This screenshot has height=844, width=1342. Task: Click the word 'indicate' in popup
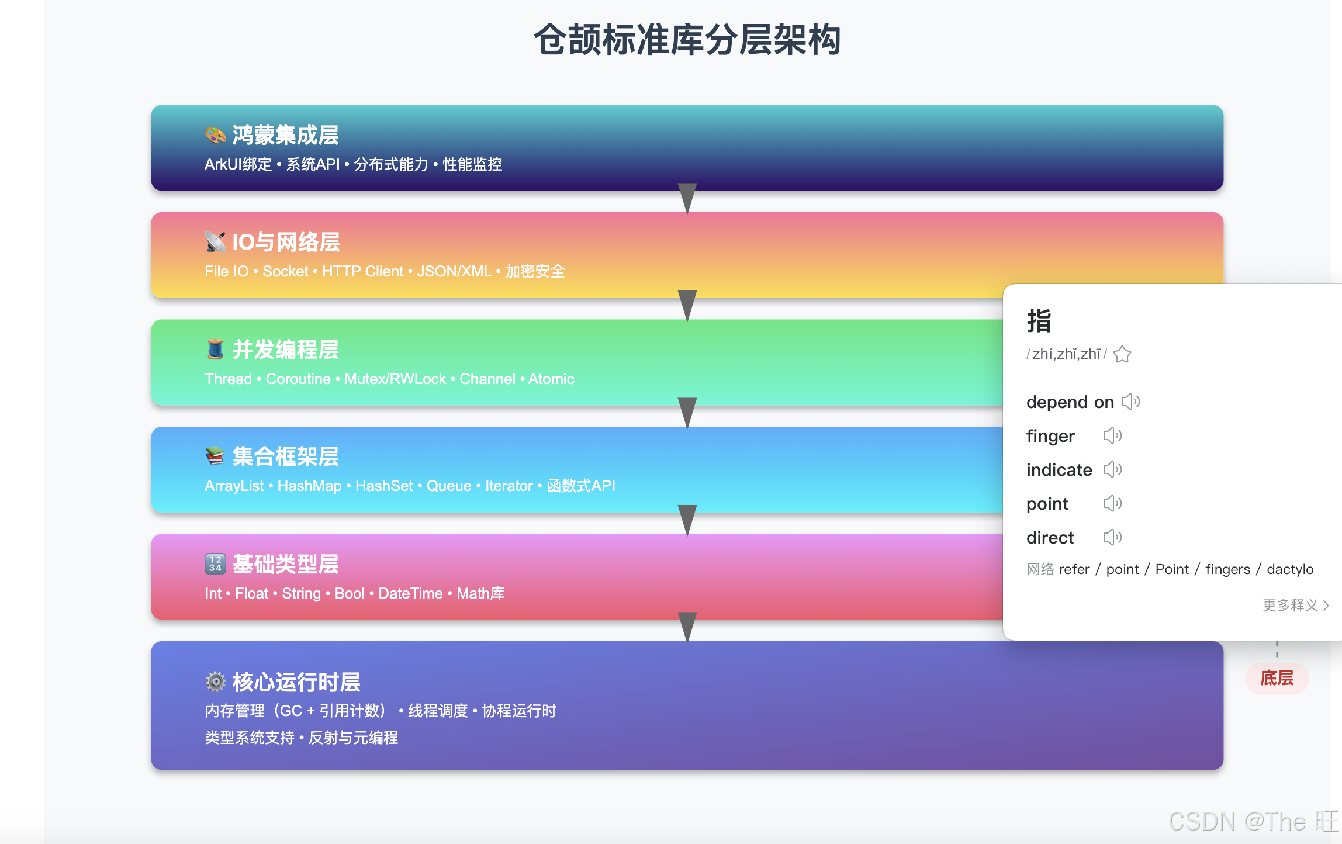click(x=1059, y=469)
